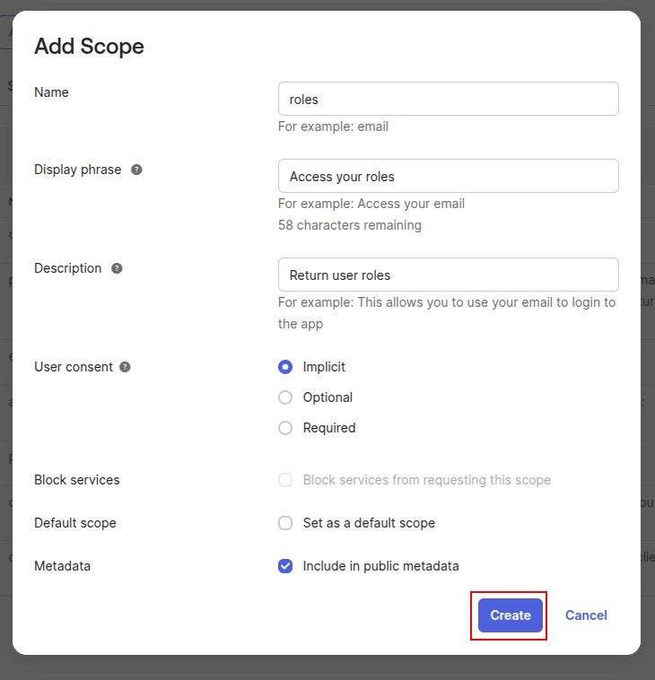The width and height of the screenshot is (655, 680).
Task: Click the Create button
Action: pos(511,615)
